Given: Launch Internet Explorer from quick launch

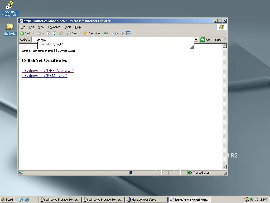Looking at the screenshot, I should point(27,200).
